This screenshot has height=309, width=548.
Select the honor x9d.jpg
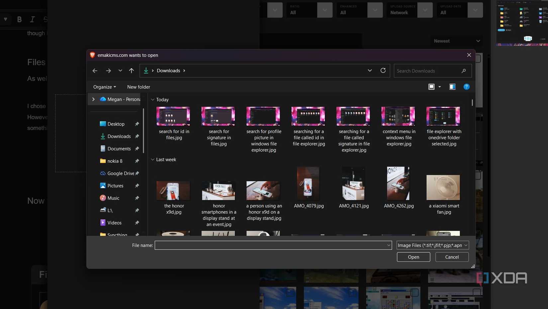click(174, 198)
